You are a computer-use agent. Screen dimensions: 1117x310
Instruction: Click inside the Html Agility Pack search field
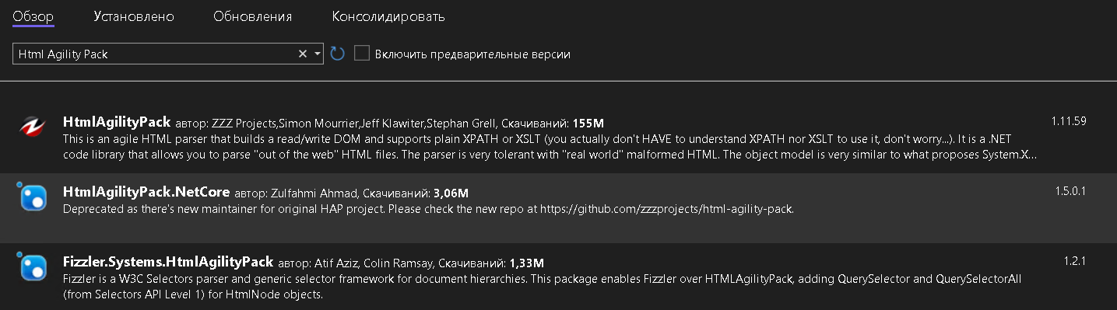[x=154, y=54]
